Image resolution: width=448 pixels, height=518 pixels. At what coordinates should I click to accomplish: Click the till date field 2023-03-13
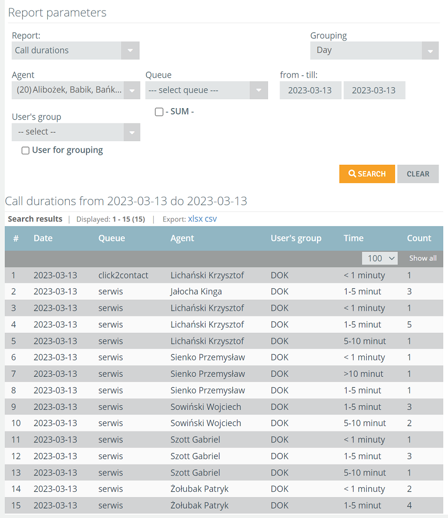[374, 90]
